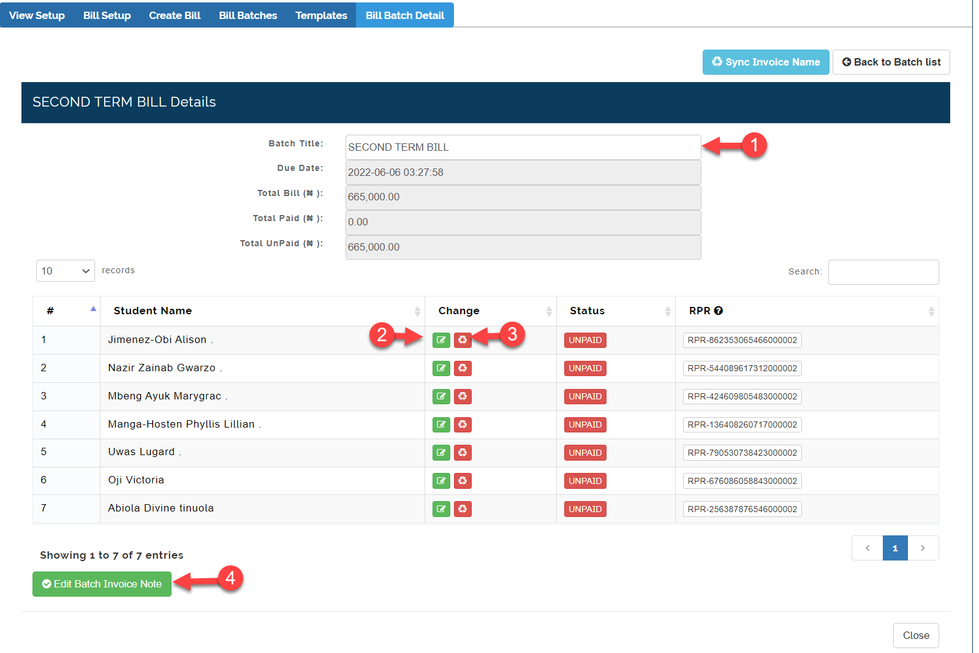This screenshot has width=979, height=653.
Task: Click the Total Paid field
Action: [523, 222]
